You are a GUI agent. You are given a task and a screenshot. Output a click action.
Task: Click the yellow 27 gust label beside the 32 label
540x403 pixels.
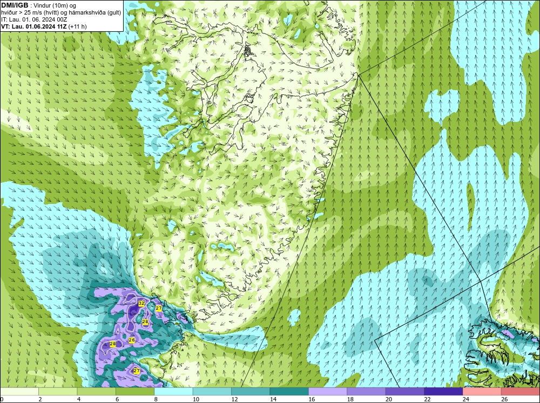tap(158, 309)
